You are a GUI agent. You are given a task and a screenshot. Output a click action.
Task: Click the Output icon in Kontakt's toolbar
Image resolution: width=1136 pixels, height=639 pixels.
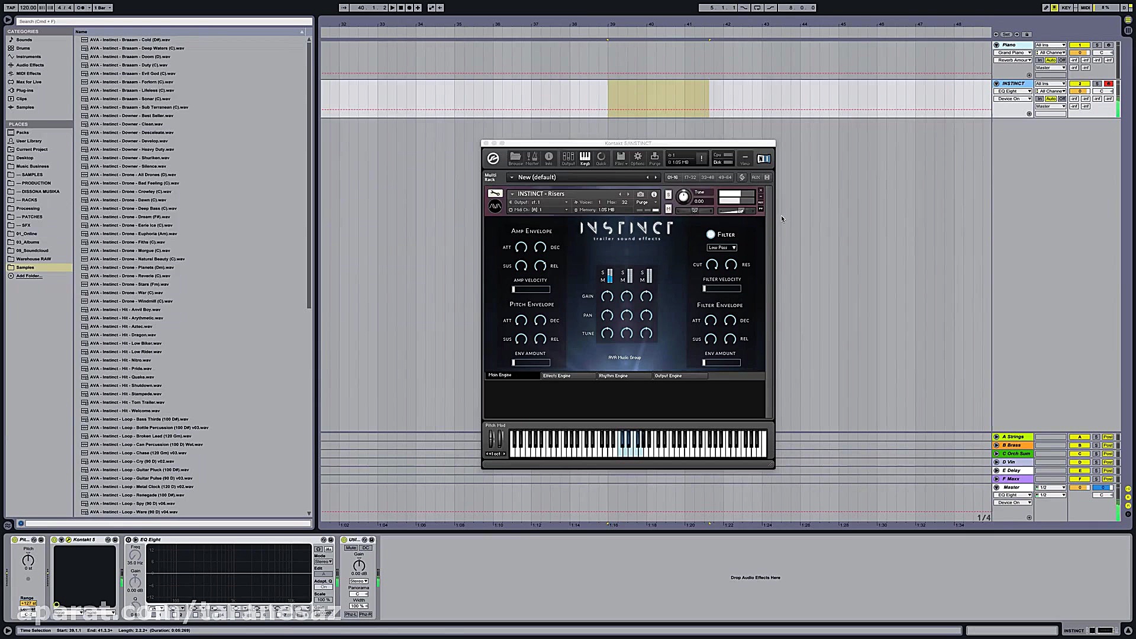click(568, 159)
